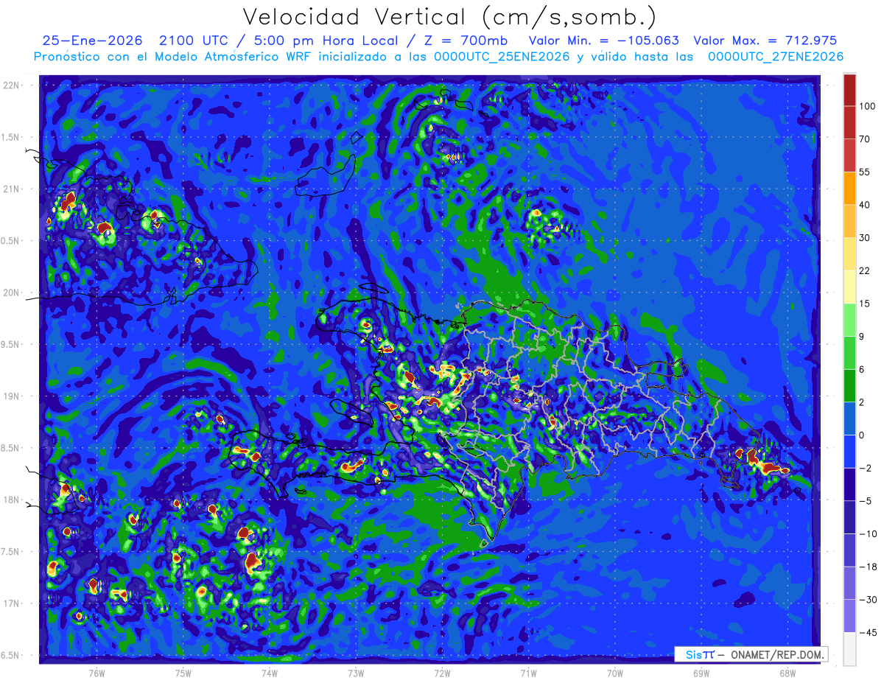Click the 73W longitude label
The image size is (884, 683).
[x=356, y=673]
